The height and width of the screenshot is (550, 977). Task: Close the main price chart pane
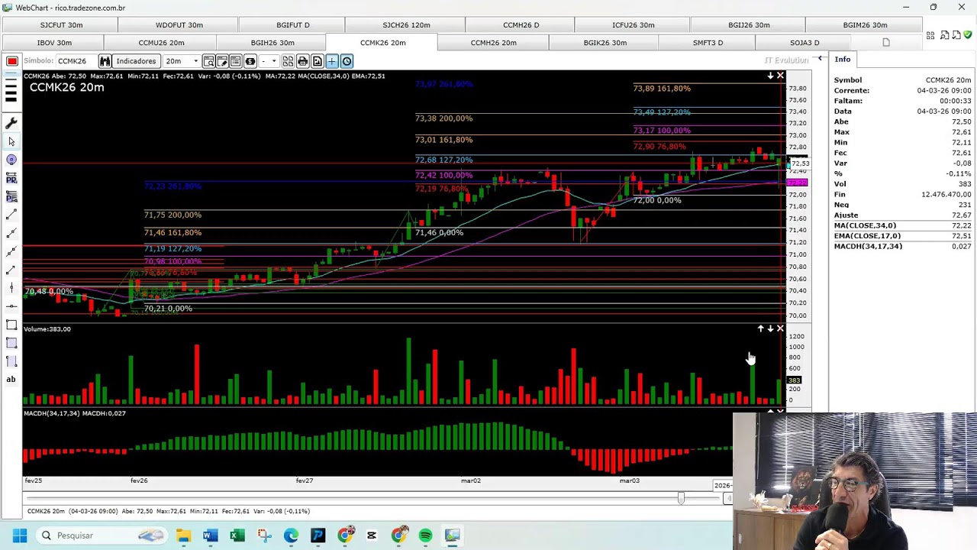pos(780,76)
